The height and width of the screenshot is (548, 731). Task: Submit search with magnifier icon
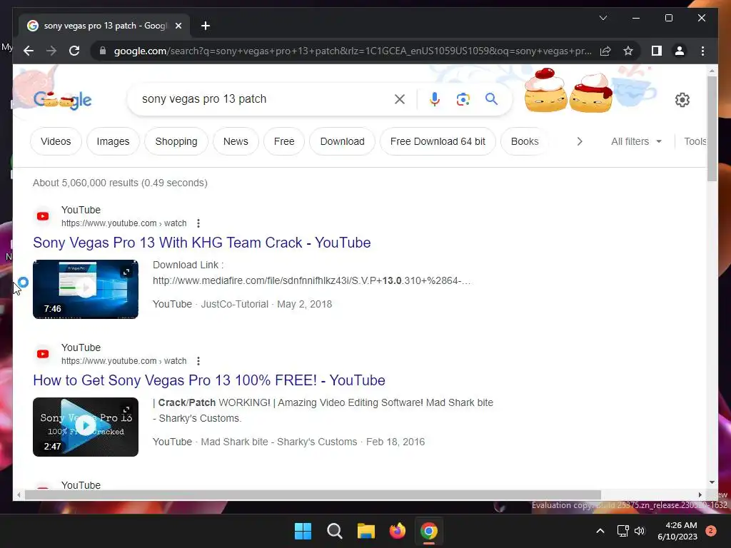(491, 98)
